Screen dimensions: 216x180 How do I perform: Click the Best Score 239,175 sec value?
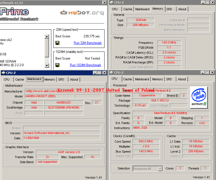(92, 36)
